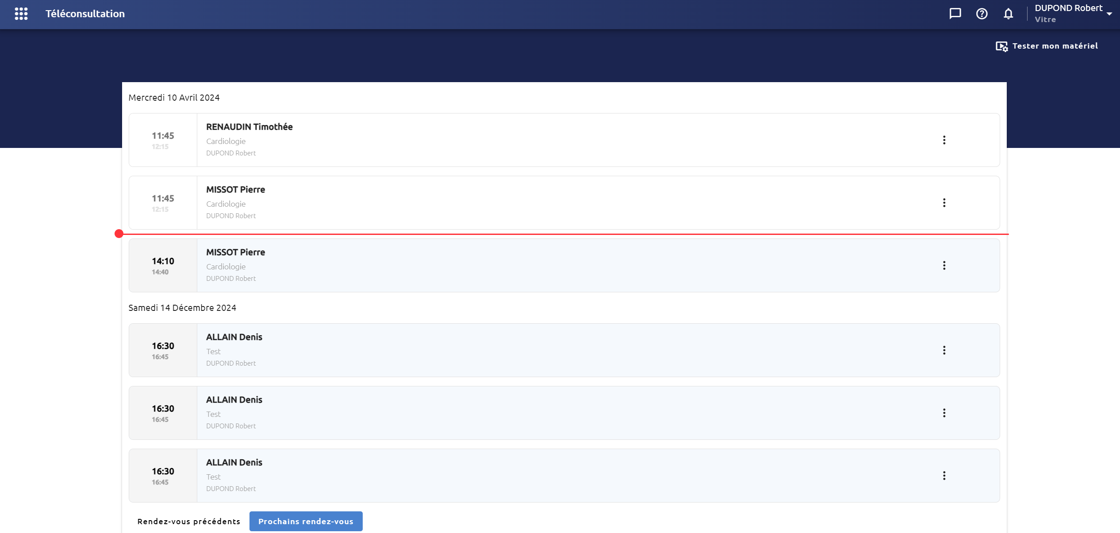Click the Tester mon matériel link

point(1047,46)
